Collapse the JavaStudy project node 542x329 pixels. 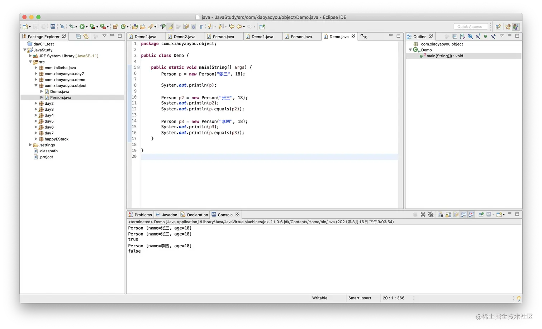click(25, 50)
